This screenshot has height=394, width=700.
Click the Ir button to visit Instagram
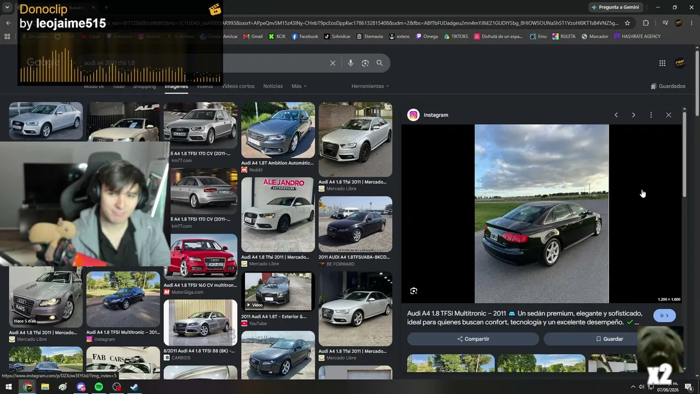coord(664,316)
